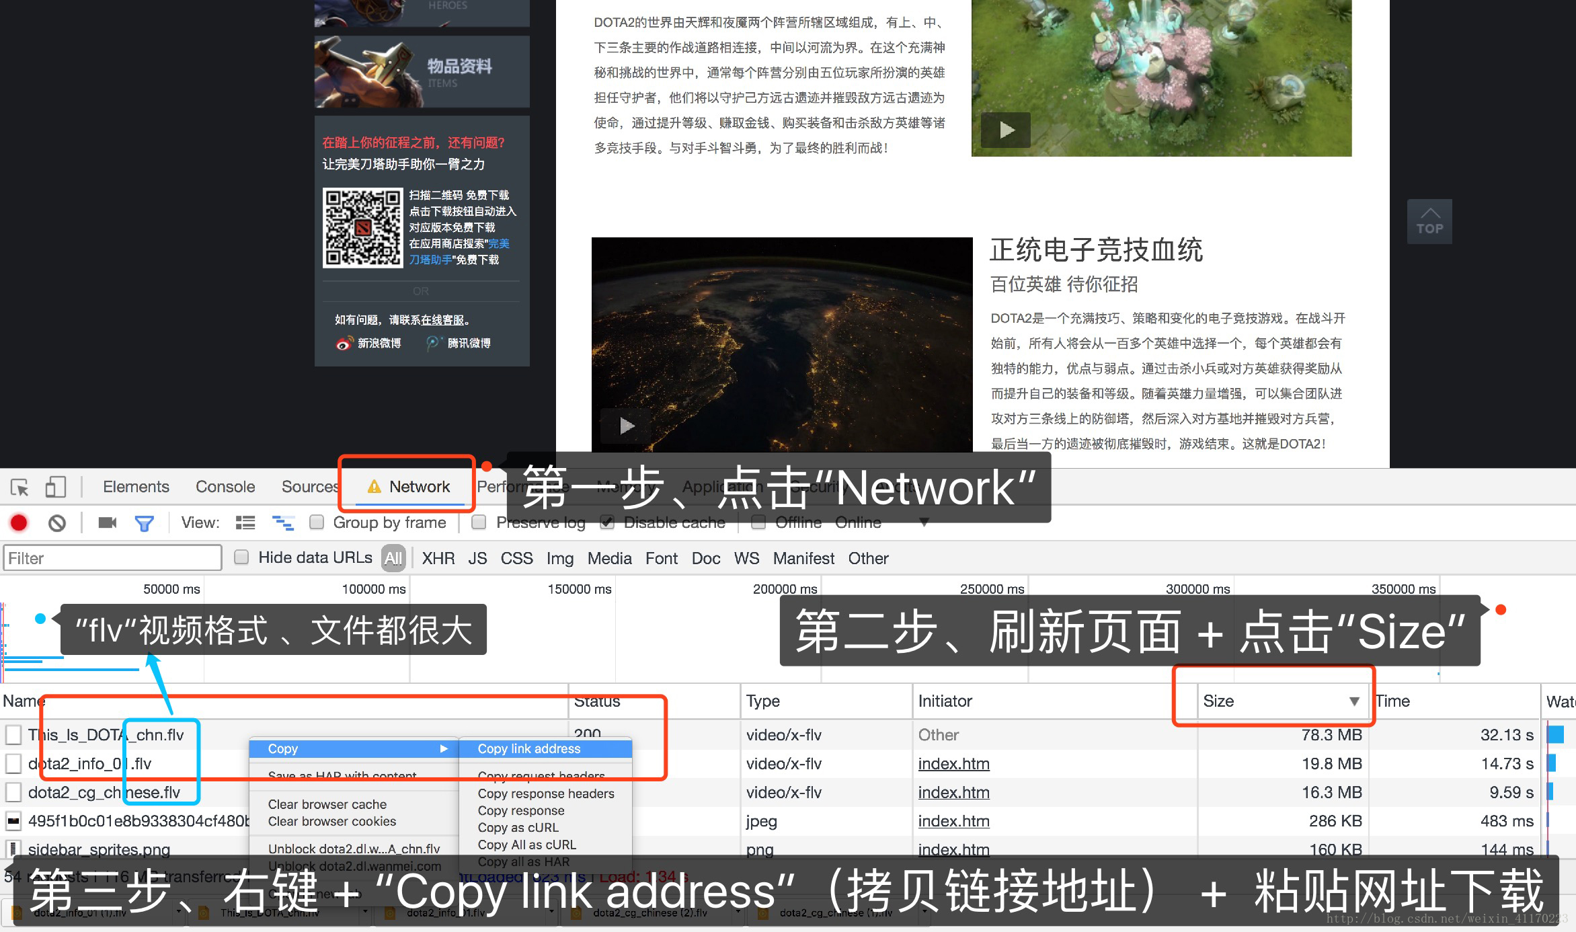Image resolution: width=1576 pixels, height=932 pixels.
Task: Tick the Offline checkbox
Action: [x=758, y=522]
